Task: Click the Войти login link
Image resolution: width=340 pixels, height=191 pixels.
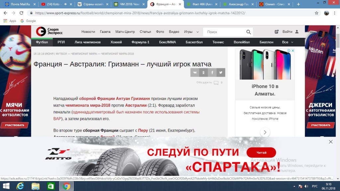Action: click(287, 32)
